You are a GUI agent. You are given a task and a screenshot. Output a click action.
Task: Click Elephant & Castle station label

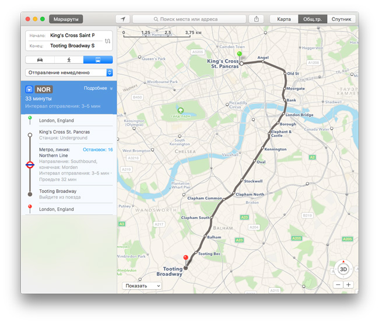pos(281,134)
